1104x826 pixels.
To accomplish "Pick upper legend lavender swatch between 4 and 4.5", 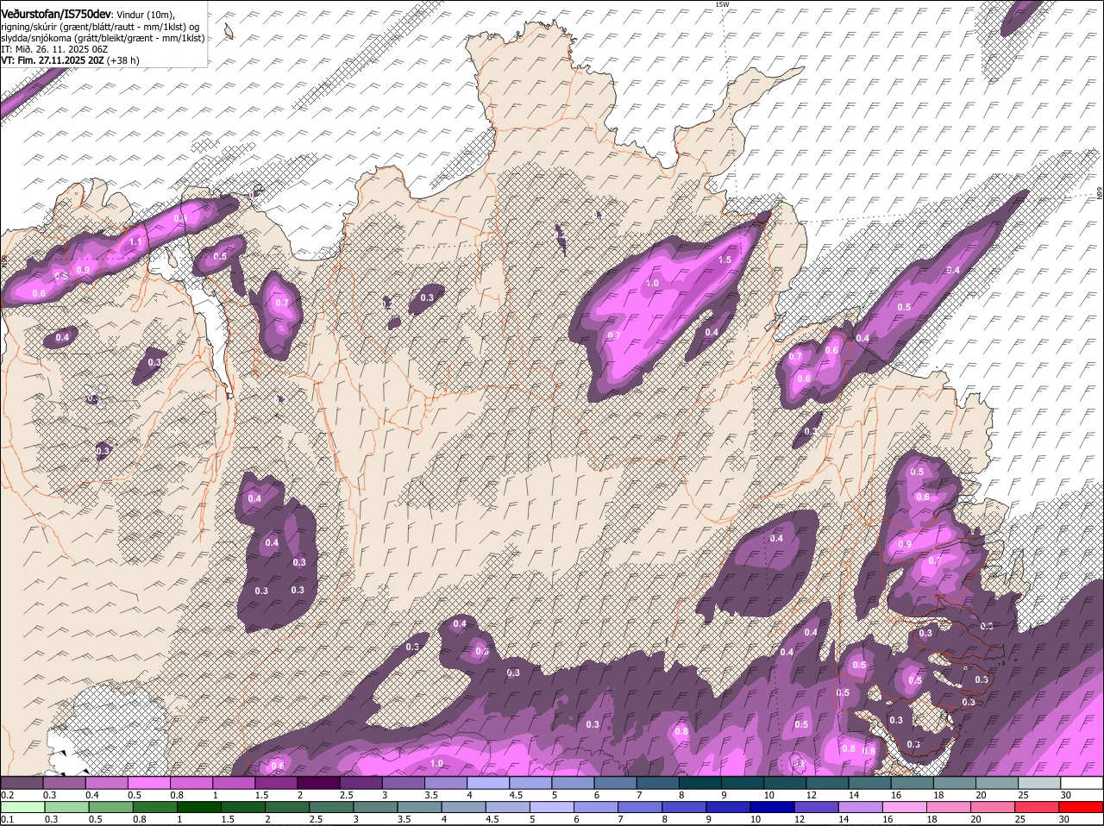I will (x=488, y=783).
